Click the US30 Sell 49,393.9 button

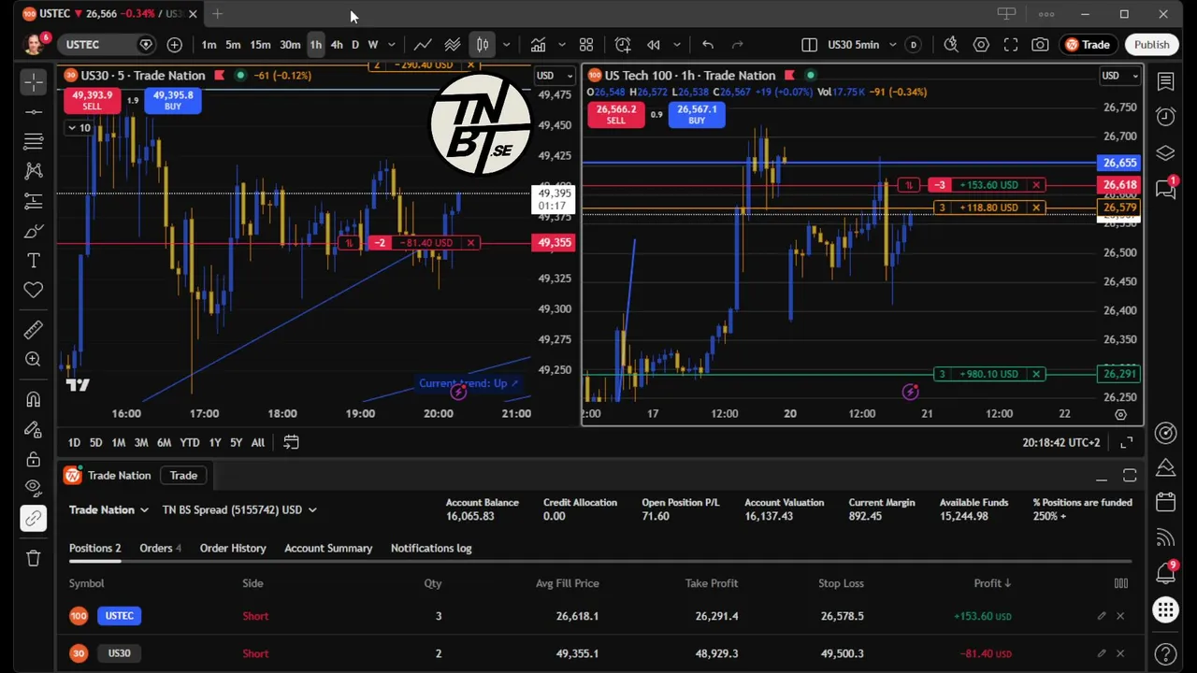(92, 100)
